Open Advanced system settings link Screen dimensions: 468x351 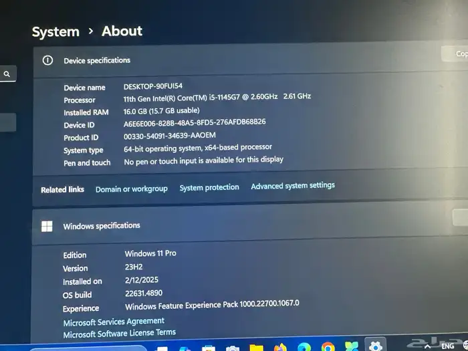(293, 186)
